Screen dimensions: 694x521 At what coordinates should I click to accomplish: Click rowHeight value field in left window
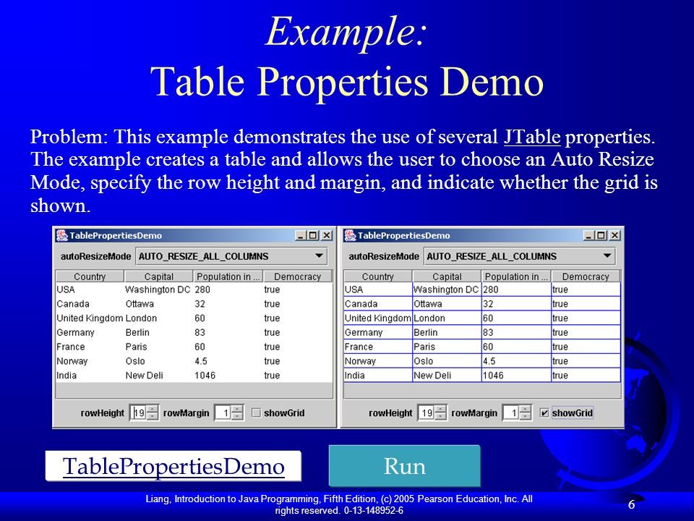tap(139, 413)
